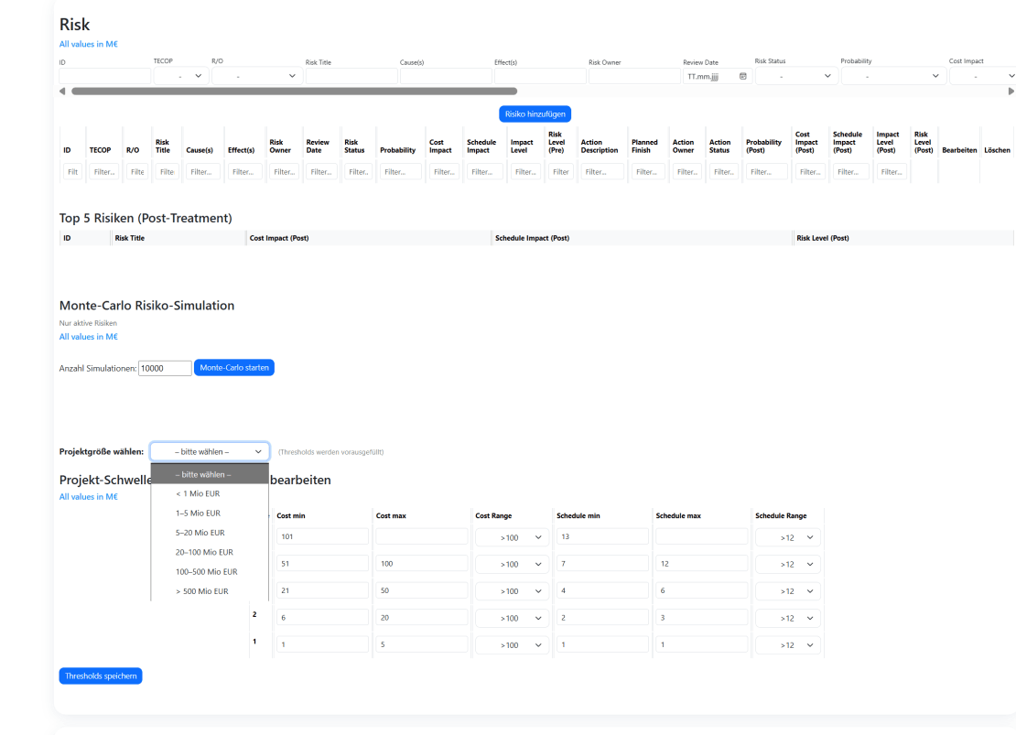Open the TECOP dropdown in the entry form
The image size is (1016, 735).
click(x=181, y=76)
